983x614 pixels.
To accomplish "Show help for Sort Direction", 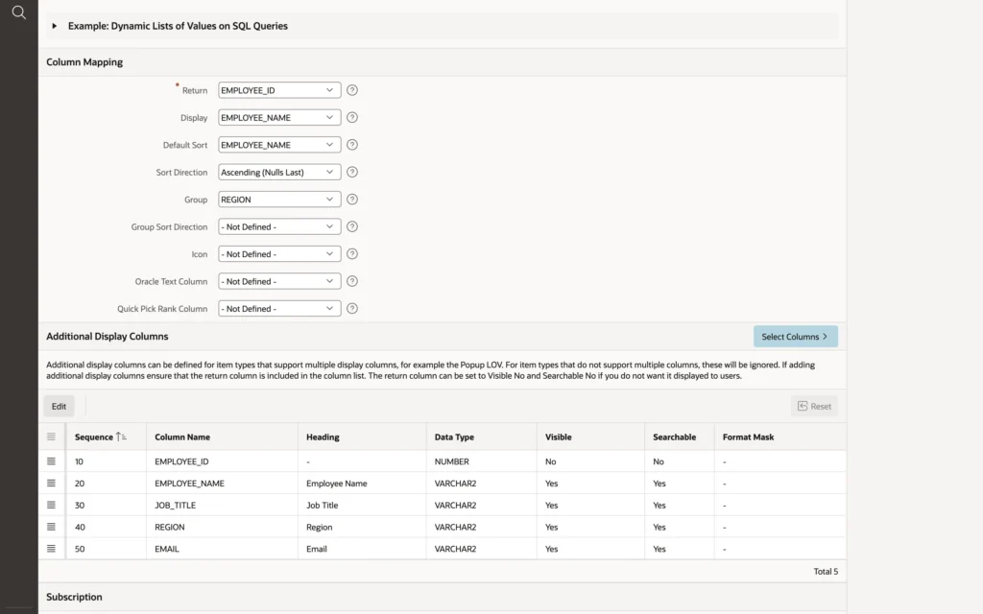I will point(352,173).
